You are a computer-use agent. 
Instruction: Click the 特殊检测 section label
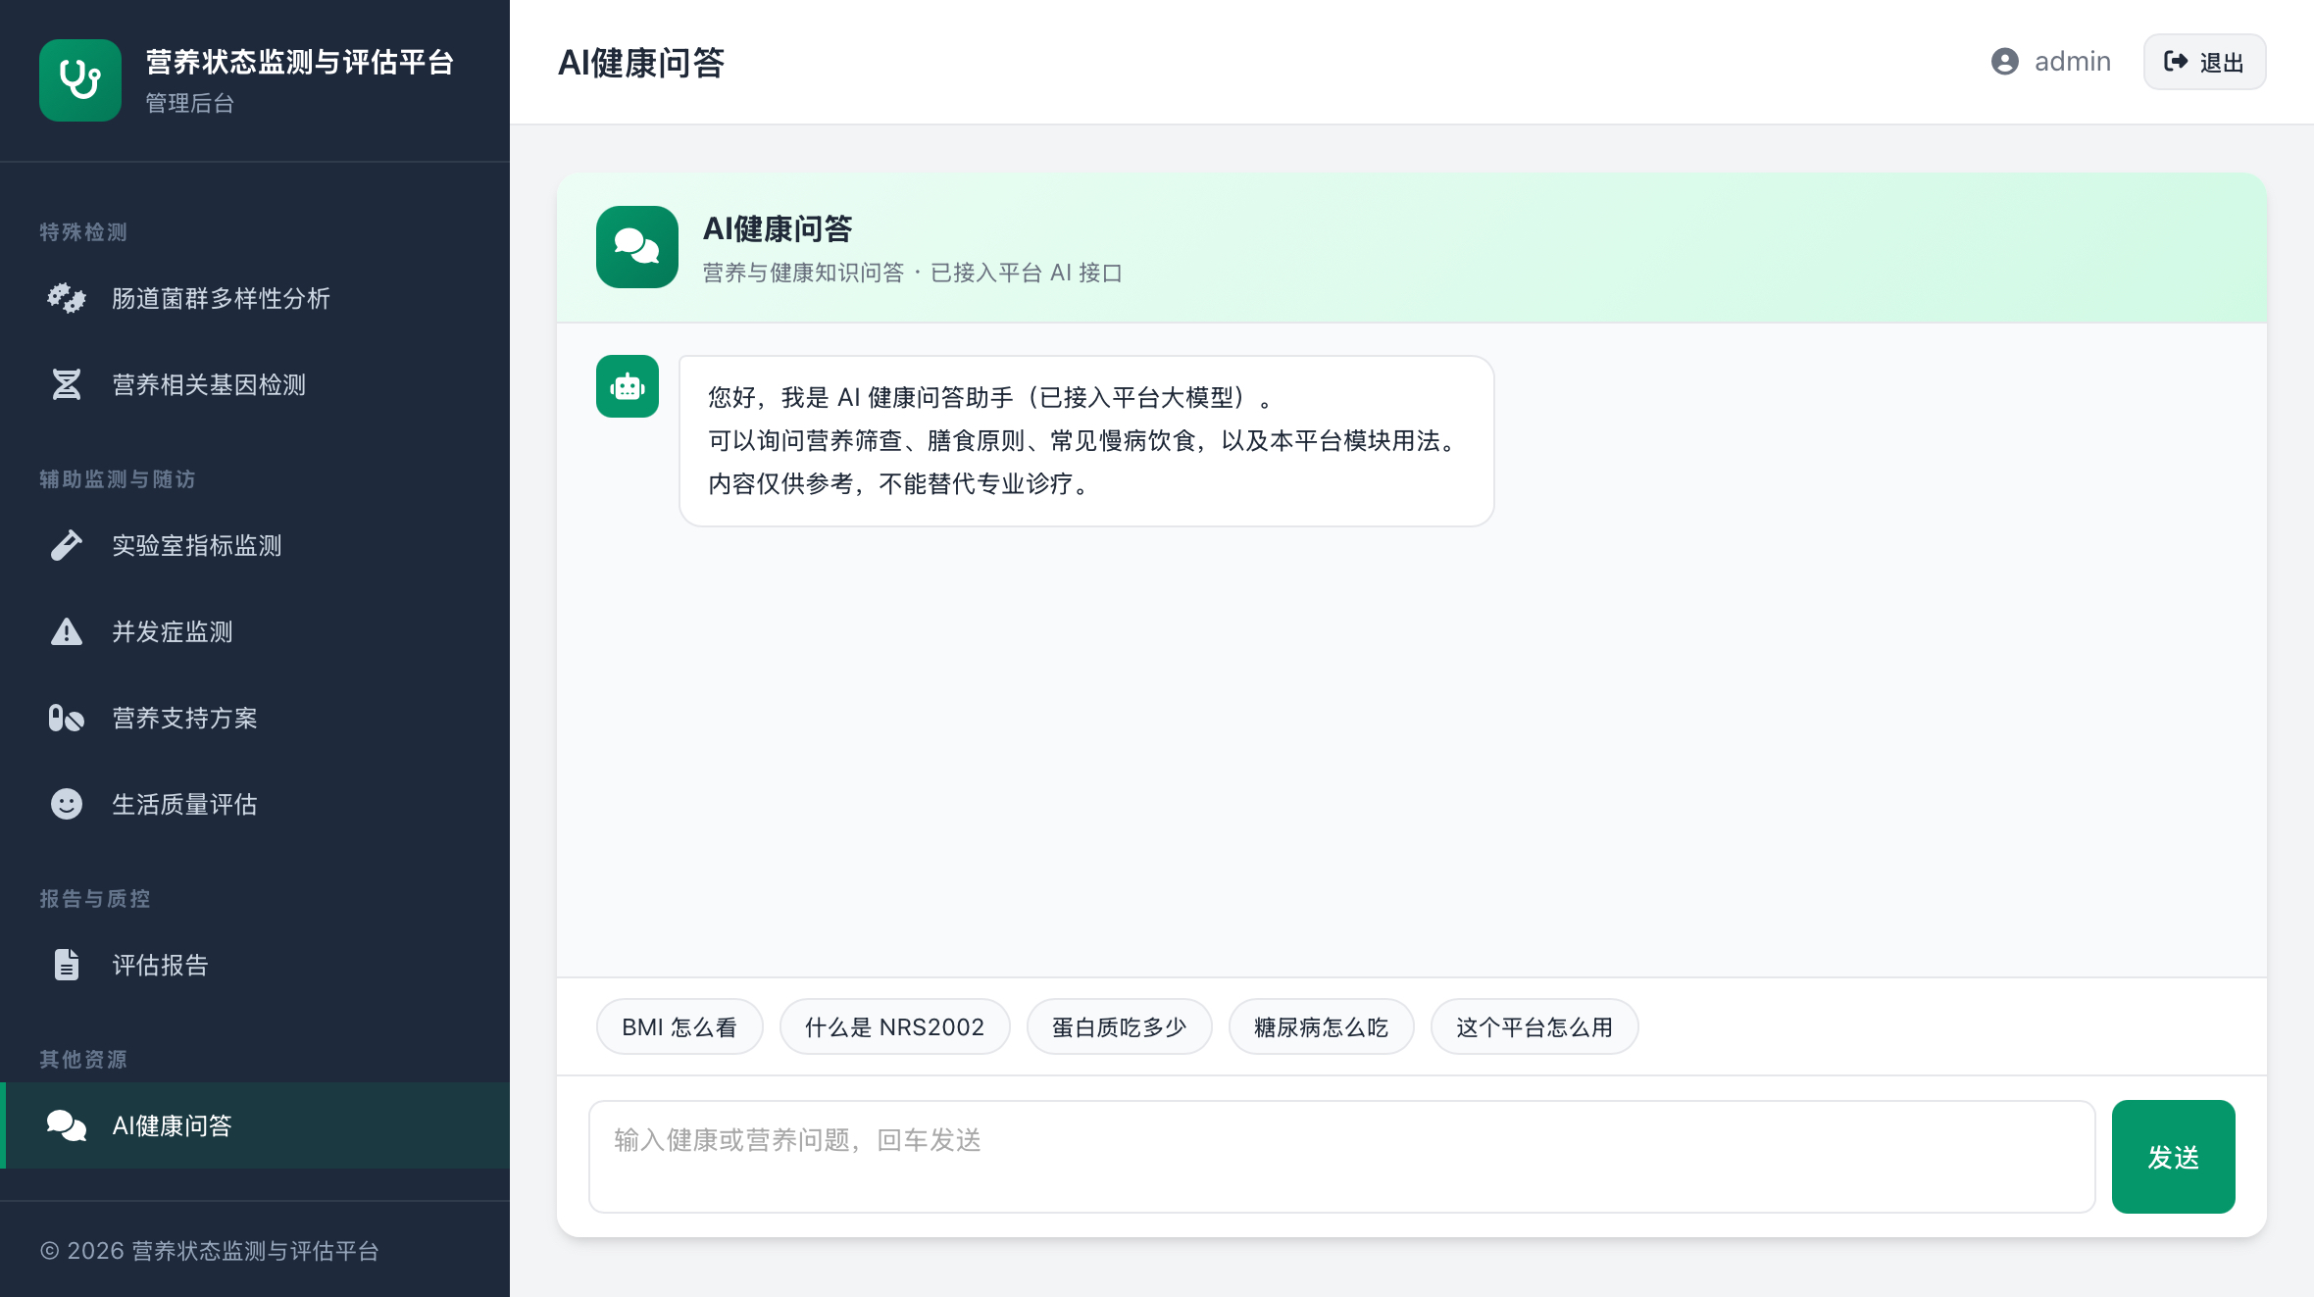[83, 232]
